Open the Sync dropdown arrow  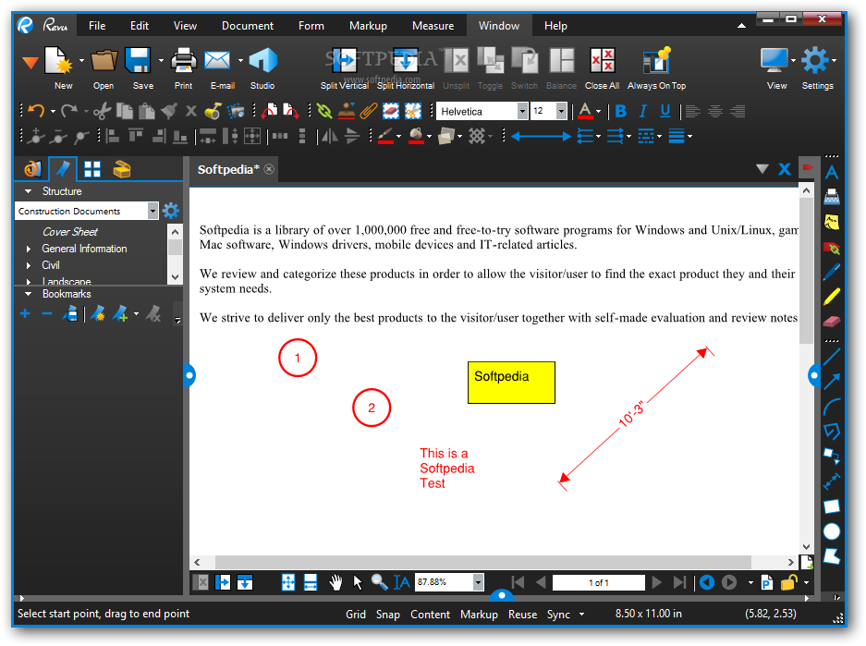click(x=581, y=614)
